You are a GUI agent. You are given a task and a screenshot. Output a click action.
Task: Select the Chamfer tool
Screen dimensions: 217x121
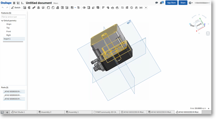53,8
